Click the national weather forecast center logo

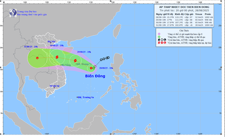point(13,13)
